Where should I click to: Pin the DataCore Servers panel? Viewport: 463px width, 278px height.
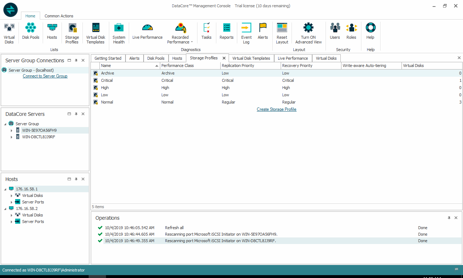point(76,114)
